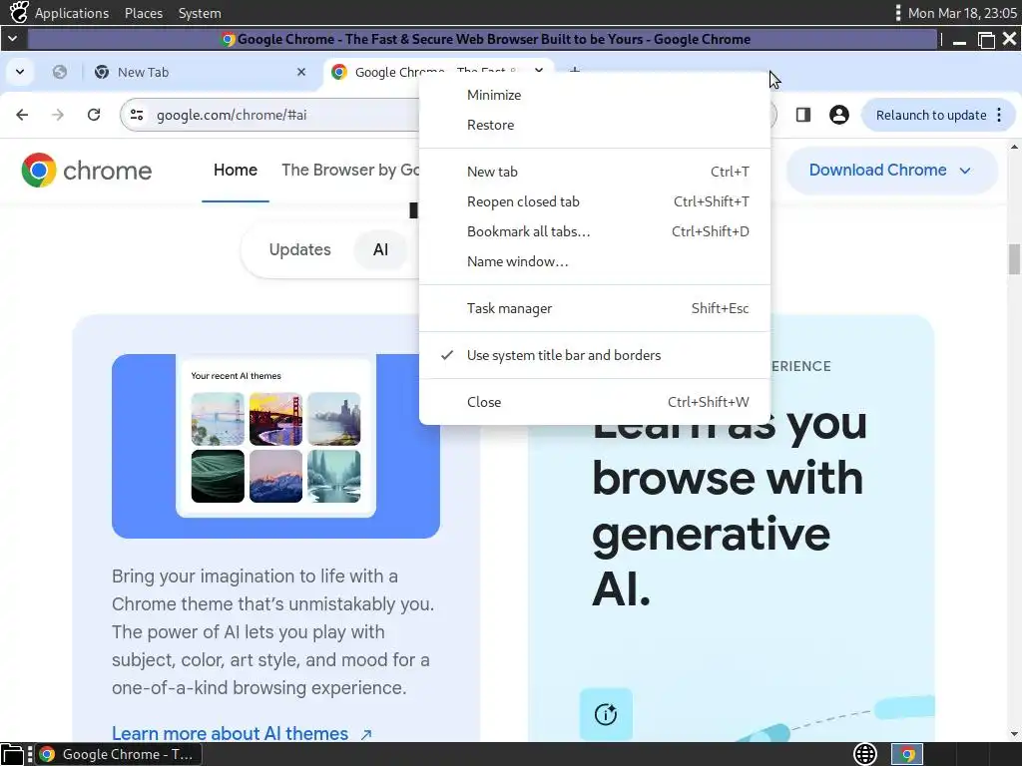1022x766 pixels.
Task: Reload the current page
Action: click(94, 116)
